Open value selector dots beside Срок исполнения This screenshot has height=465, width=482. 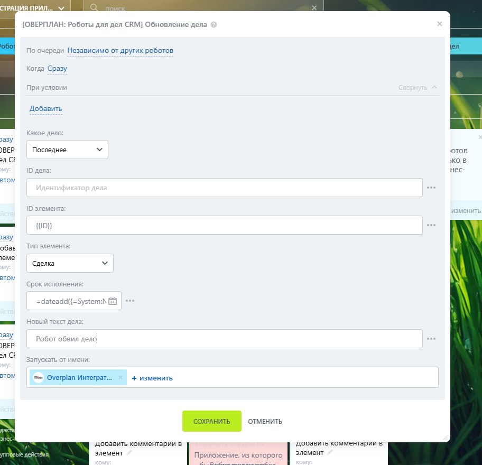[130, 301]
